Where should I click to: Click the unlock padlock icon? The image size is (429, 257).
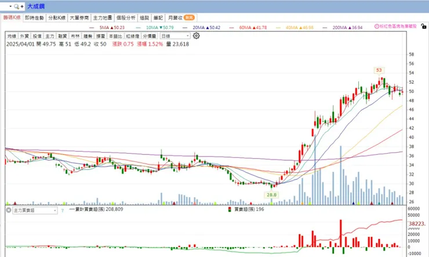pos(424,26)
